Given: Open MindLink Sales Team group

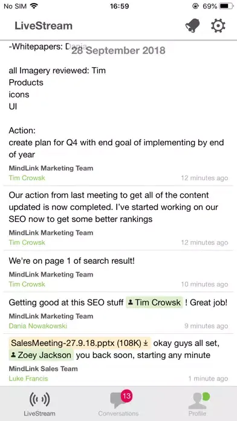Looking at the screenshot, I should (43, 368).
